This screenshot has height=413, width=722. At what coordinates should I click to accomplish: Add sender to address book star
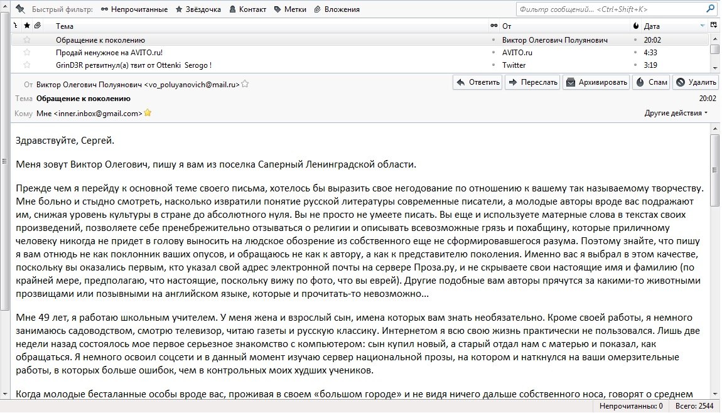point(245,84)
